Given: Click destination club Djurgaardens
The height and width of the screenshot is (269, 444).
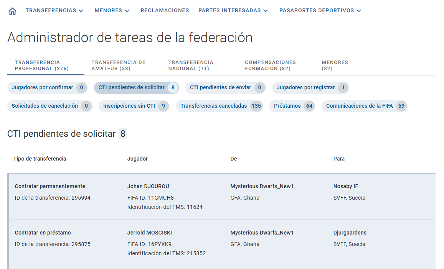Looking at the screenshot, I should [x=350, y=233].
